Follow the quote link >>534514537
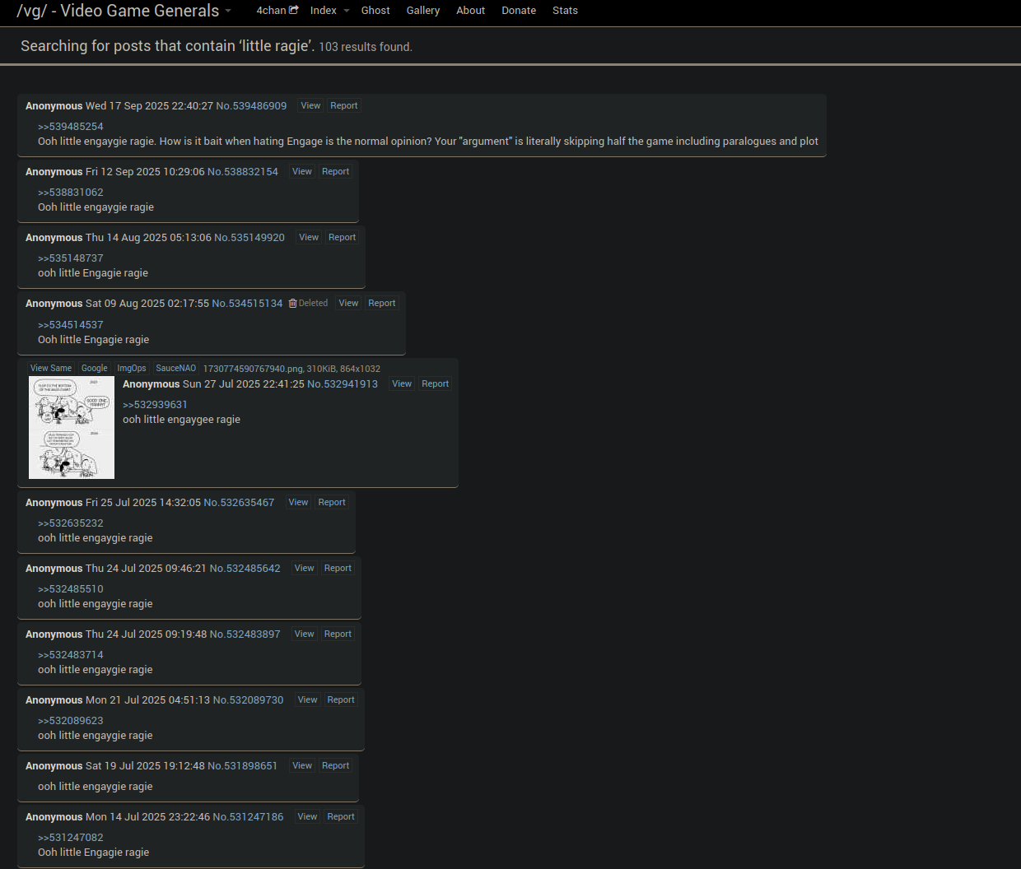1021x869 pixels. coord(71,325)
